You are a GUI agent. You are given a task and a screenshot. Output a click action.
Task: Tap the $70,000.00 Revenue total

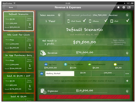(x=84, y=53)
